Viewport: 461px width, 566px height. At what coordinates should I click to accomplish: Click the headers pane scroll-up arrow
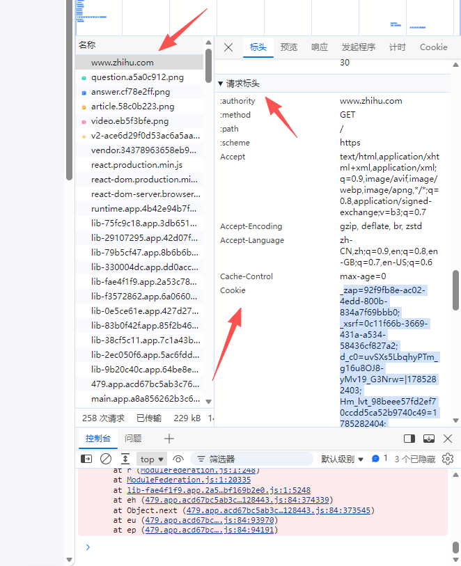point(456,65)
